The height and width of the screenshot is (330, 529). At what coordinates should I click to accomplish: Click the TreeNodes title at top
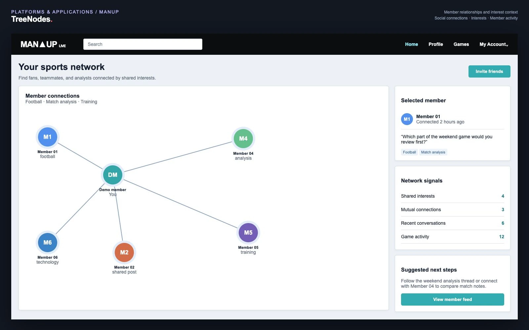[32, 19]
